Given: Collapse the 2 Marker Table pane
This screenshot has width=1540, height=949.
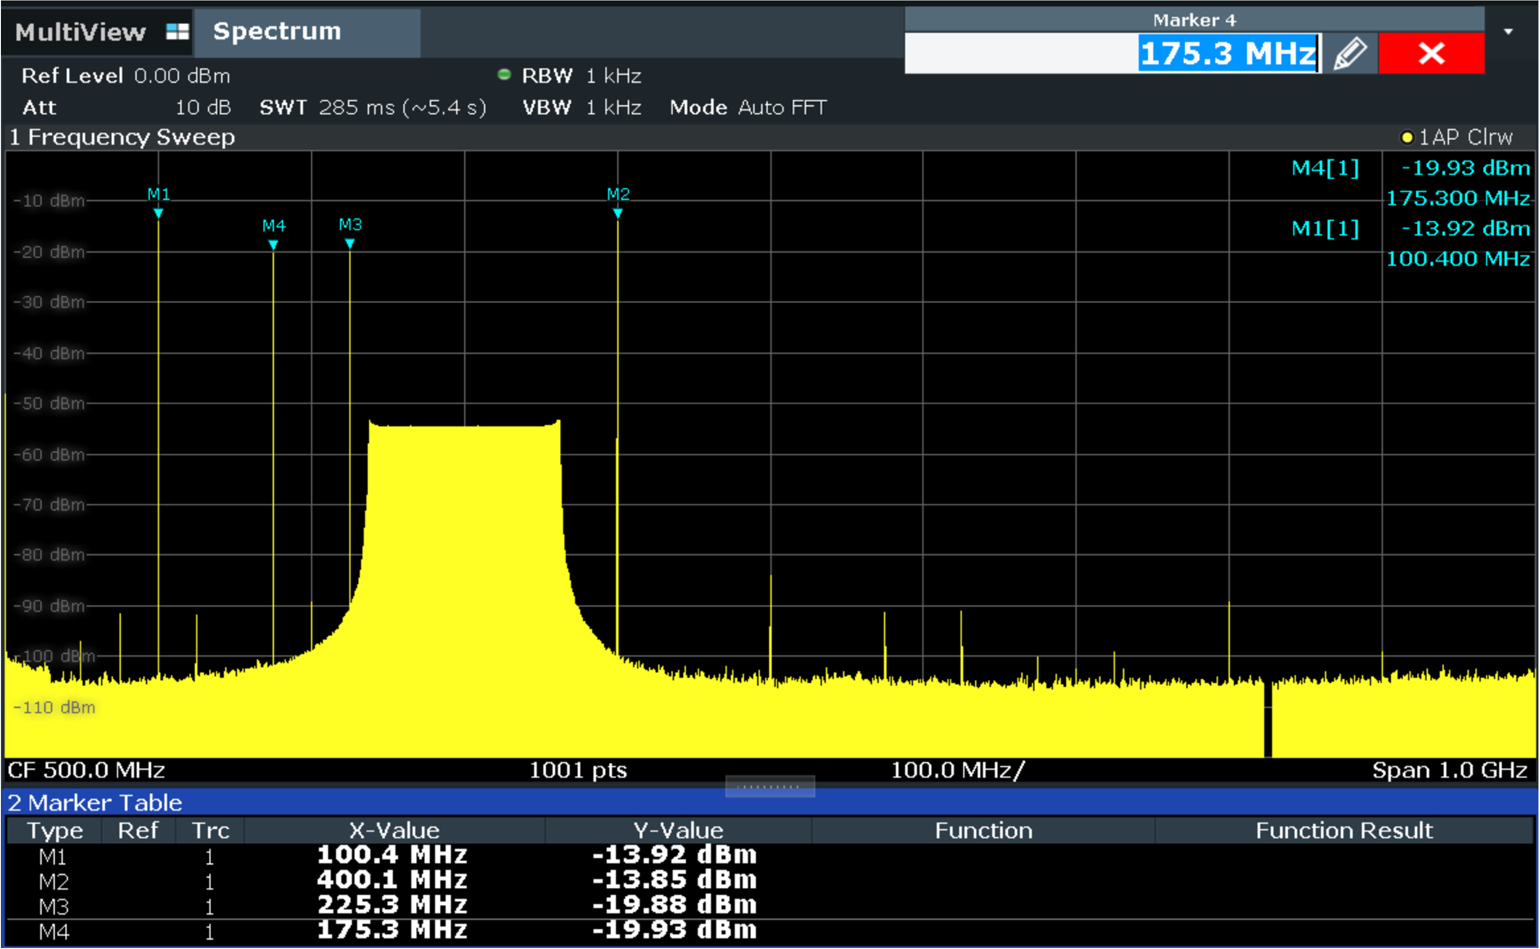Looking at the screenshot, I should 93,802.
